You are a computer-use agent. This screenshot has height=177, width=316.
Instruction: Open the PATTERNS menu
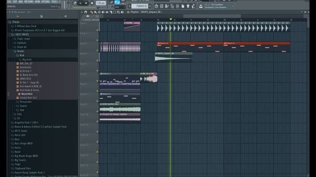point(29,1)
